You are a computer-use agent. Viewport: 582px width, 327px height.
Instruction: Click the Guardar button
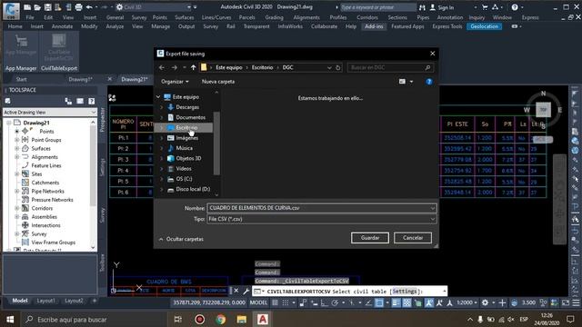click(x=370, y=238)
